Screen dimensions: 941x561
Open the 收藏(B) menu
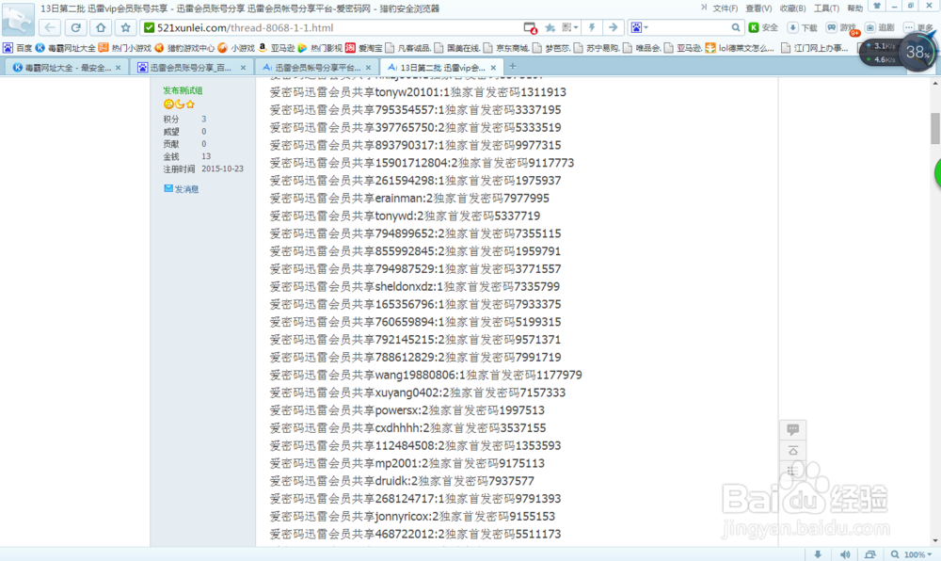[792, 8]
